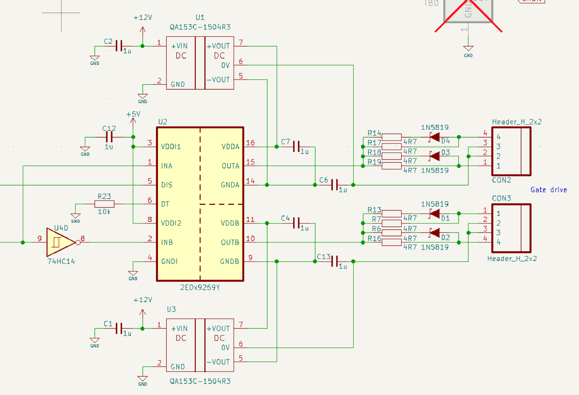Viewport: 579px width, 395px height.
Task: Select diode D1 symbol
Action: pos(434,214)
